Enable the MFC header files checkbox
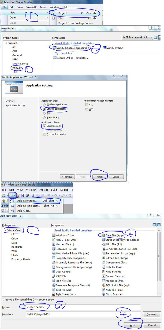The width and height of the screenshot is (164, 330). pyautogui.click(x=87, y=109)
